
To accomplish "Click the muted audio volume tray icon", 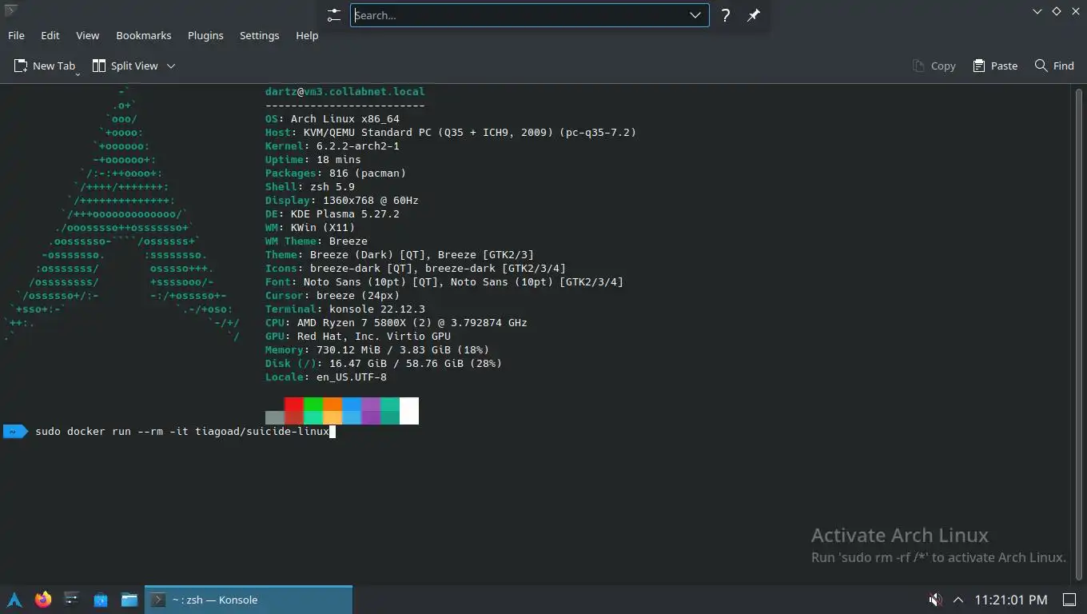I will pyautogui.click(x=934, y=600).
